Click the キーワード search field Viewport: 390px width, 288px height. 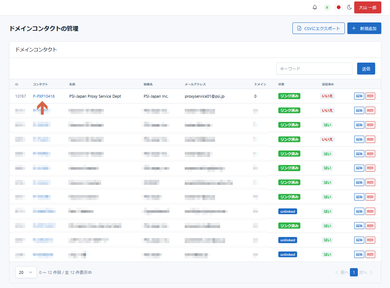pos(314,69)
